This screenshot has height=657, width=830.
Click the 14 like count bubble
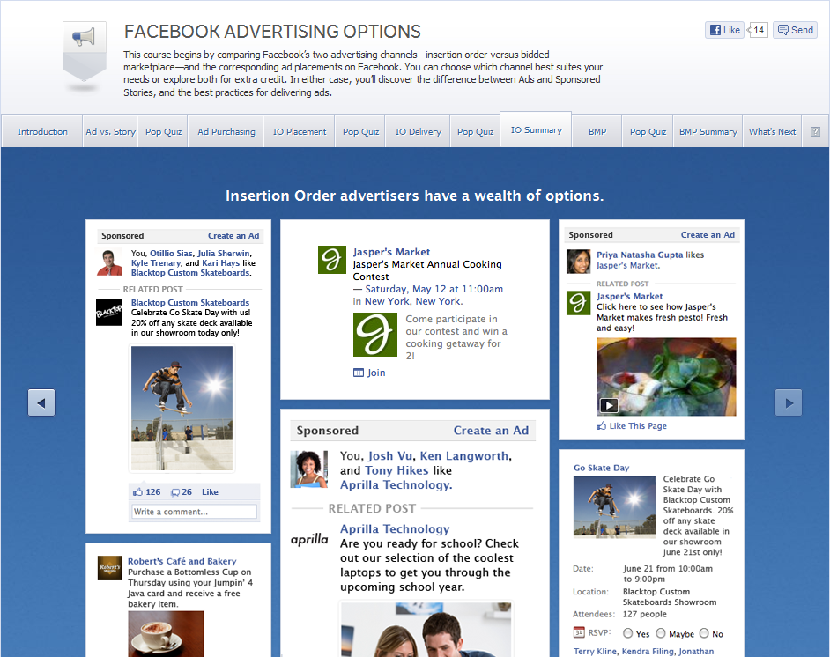(758, 30)
